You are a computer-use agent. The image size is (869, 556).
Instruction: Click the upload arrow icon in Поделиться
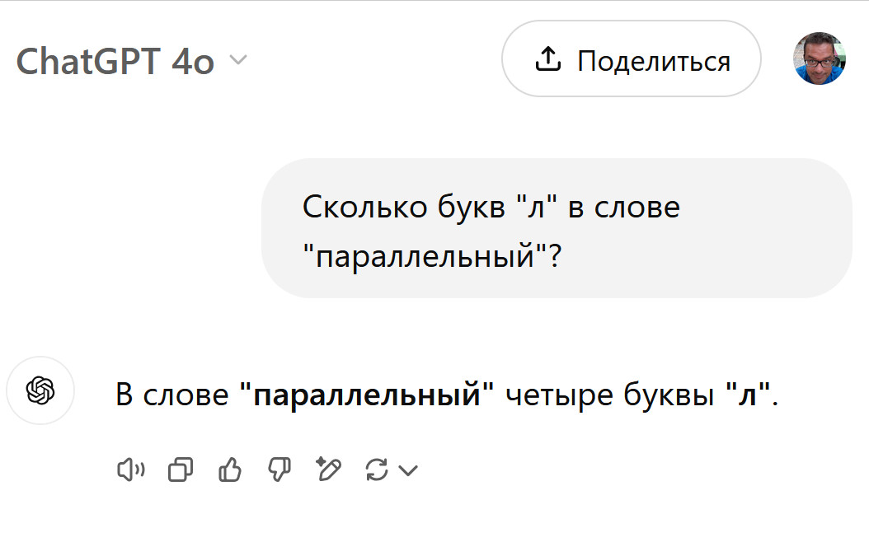[x=547, y=59]
